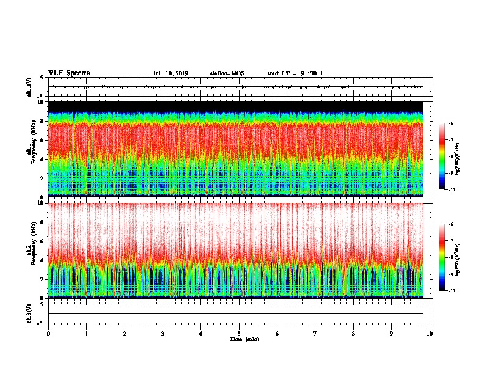Screen dimensions: 484x374
Task: Click the ch.1 voltage waveform trace
Action: coord(236,87)
